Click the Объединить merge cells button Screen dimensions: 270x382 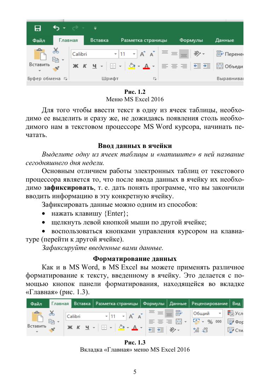(x=230, y=66)
